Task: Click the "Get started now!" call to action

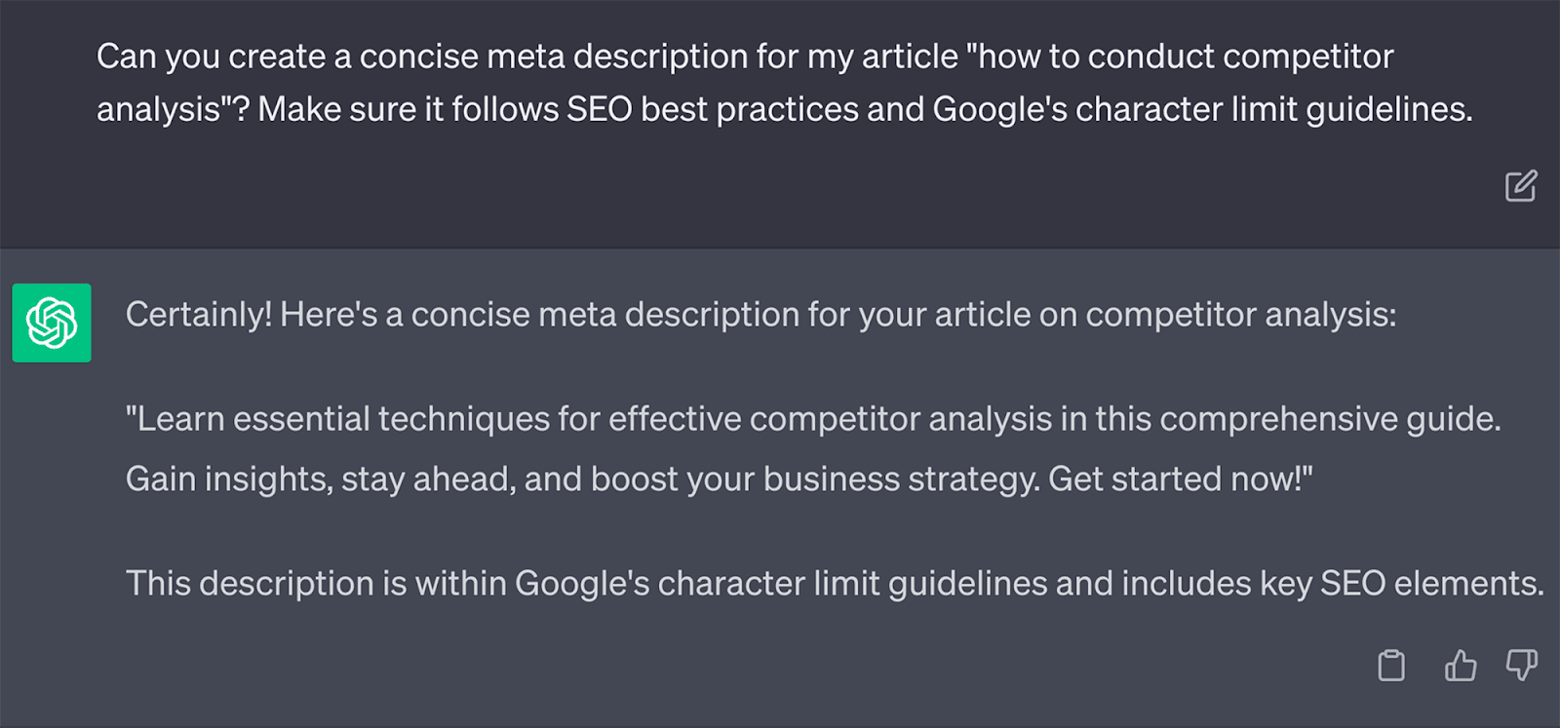Action: [1178, 479]
